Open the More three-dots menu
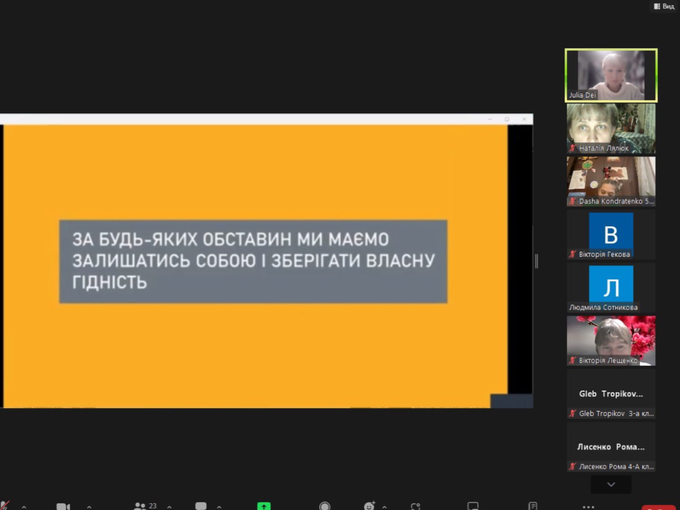 588,507
